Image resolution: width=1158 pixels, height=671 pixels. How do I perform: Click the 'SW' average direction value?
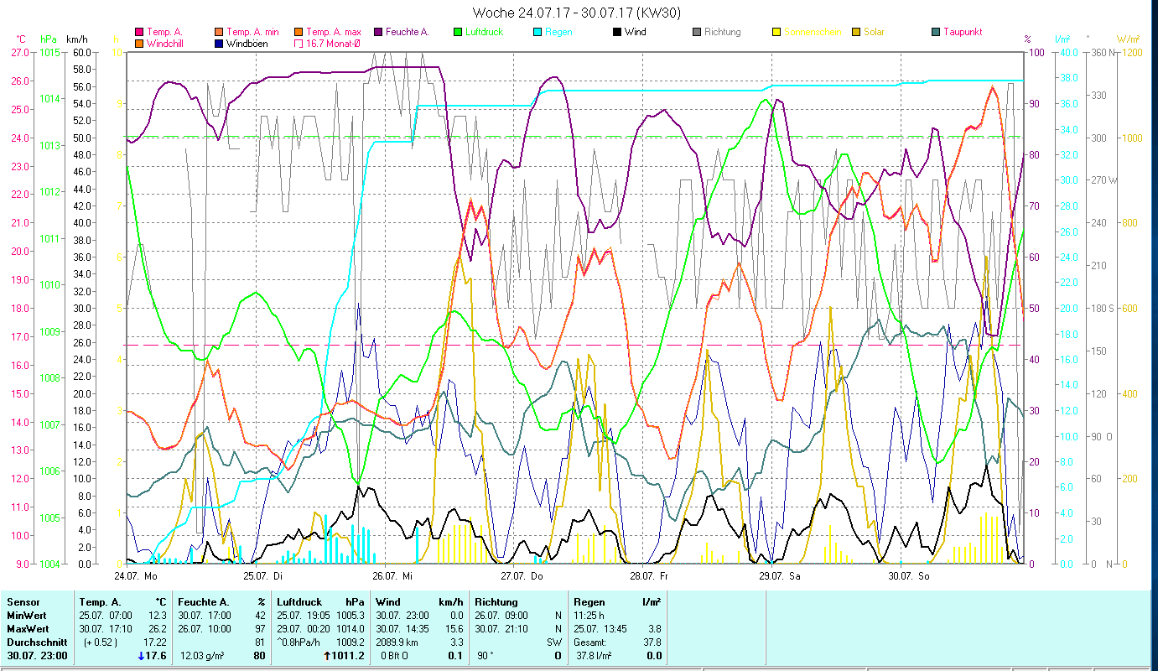pyautogui.click(x=556, y=642)
